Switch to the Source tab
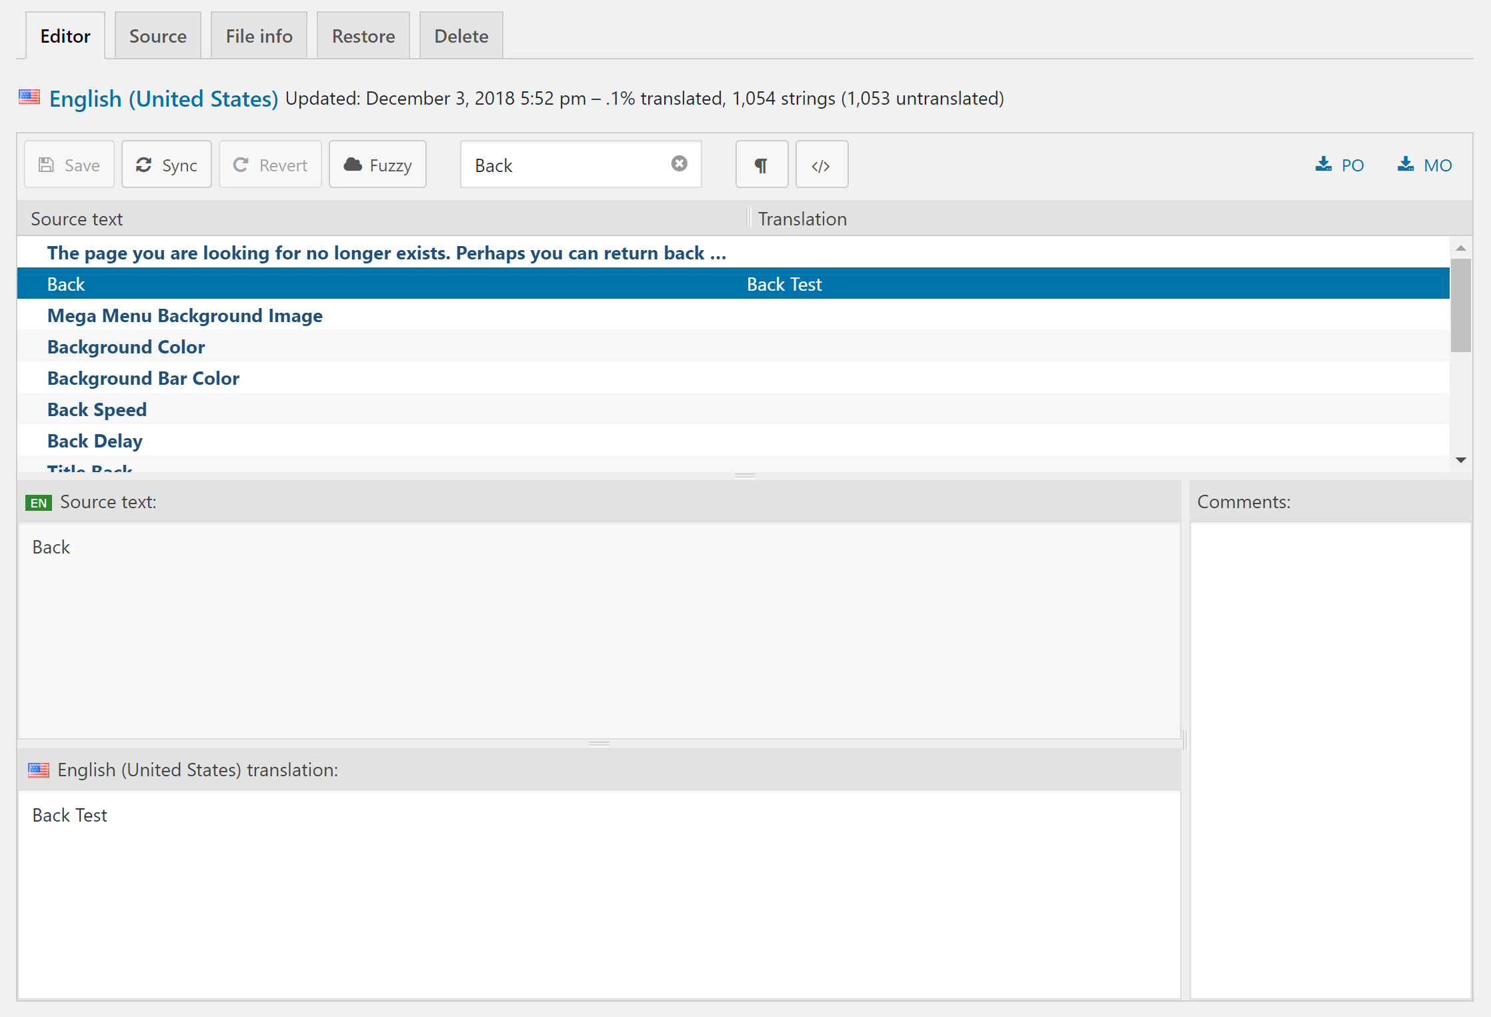This screenshot has width=1491, height=1017. coord(158,36)
